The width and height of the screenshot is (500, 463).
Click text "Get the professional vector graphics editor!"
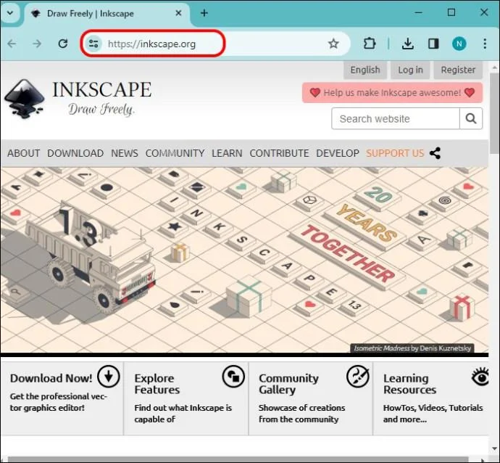click(59, 402)
